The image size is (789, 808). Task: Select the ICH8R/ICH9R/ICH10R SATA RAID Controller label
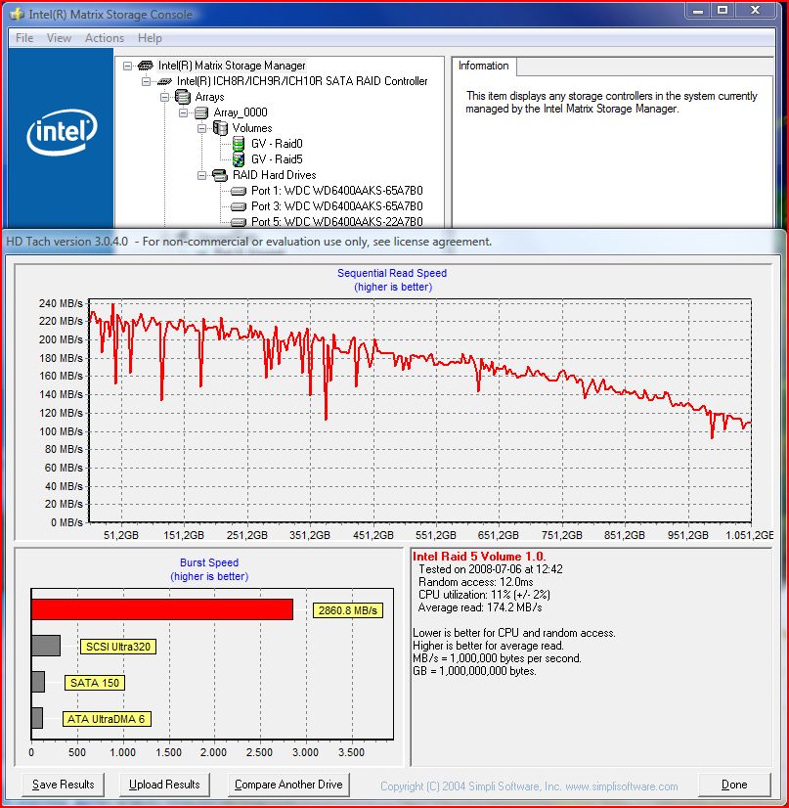click(302, 81)
